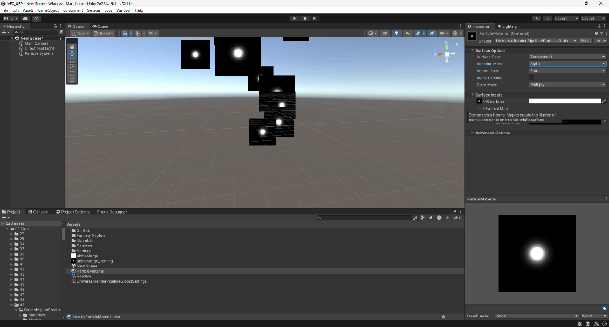Open the material presets icon
Image resolution: width=609 pixels, height=327 pixels.
(601, 33)
